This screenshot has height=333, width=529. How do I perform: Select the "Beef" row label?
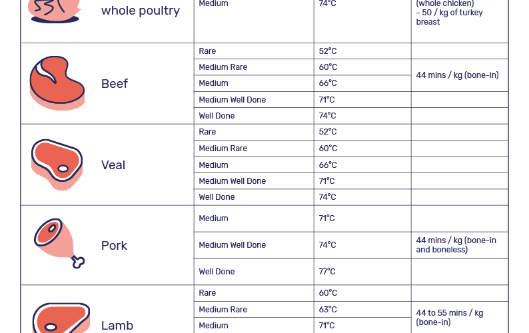pos(115,84)
